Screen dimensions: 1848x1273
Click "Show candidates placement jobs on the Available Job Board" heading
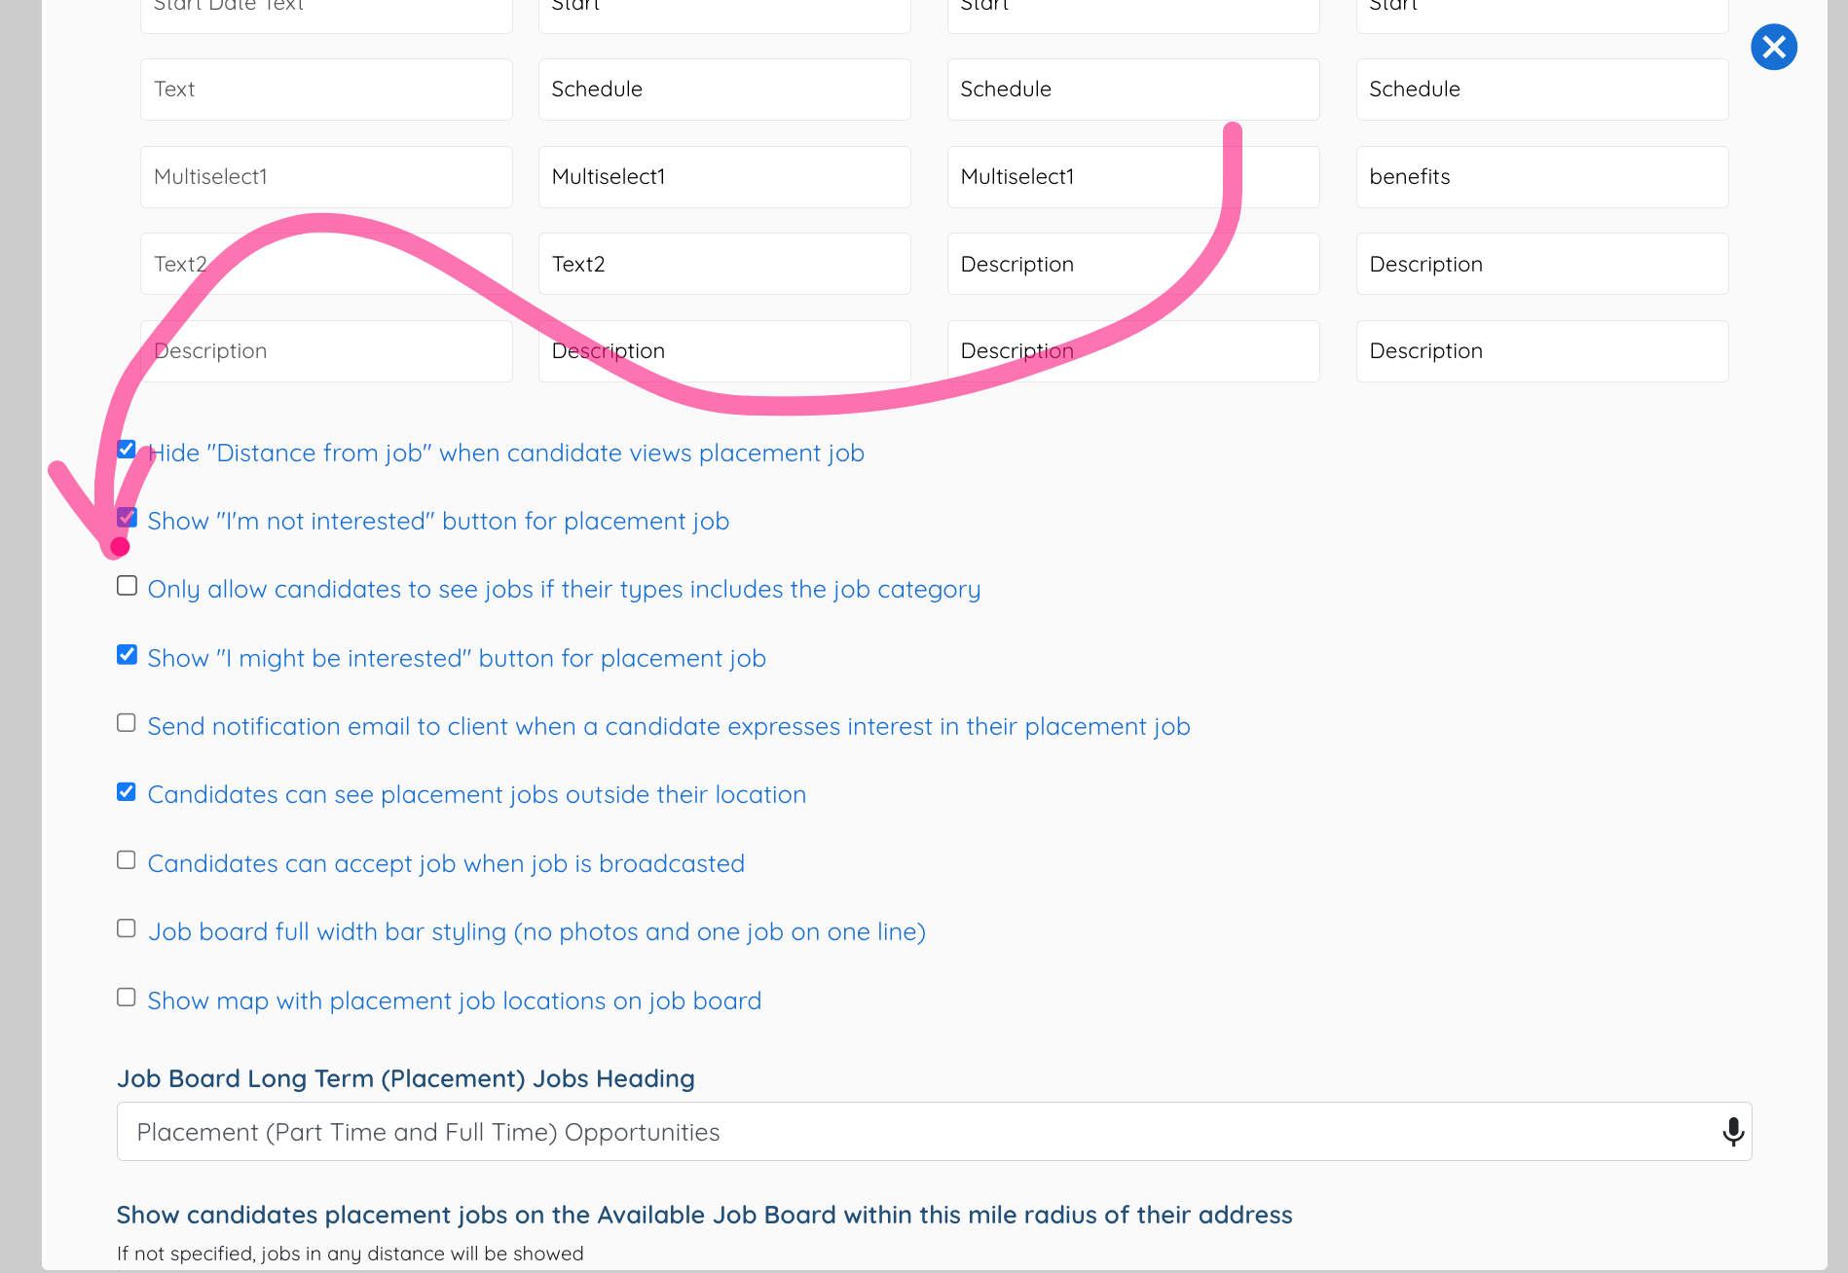click(x=704, y=1216)
